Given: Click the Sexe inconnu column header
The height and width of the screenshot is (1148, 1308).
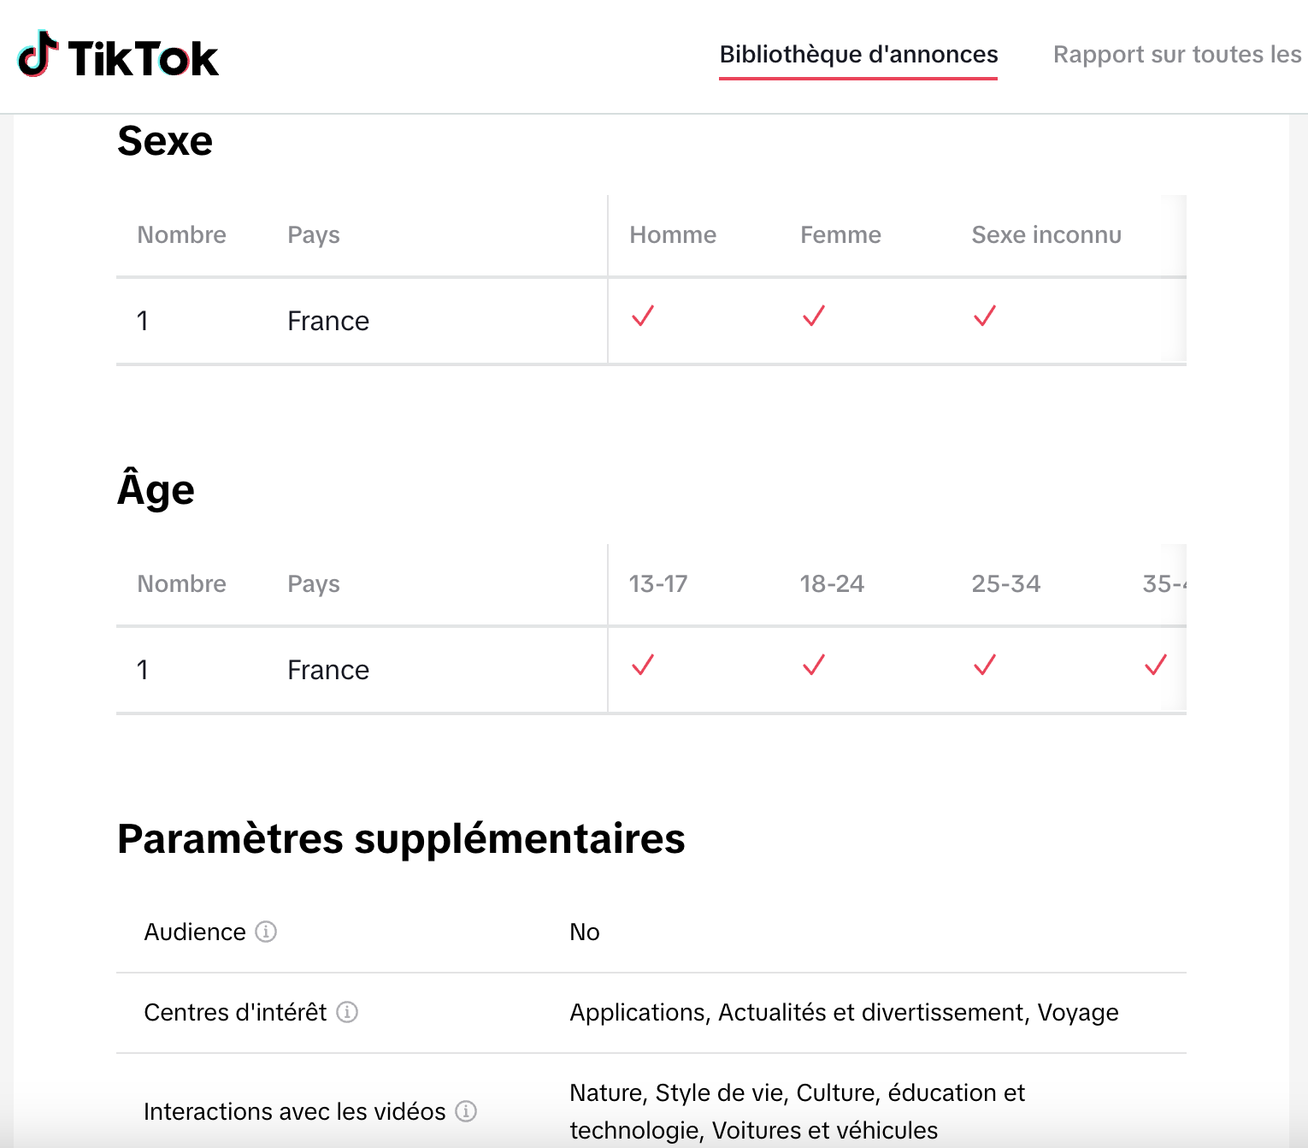Looking at the screenshot, I should 1046,235.
